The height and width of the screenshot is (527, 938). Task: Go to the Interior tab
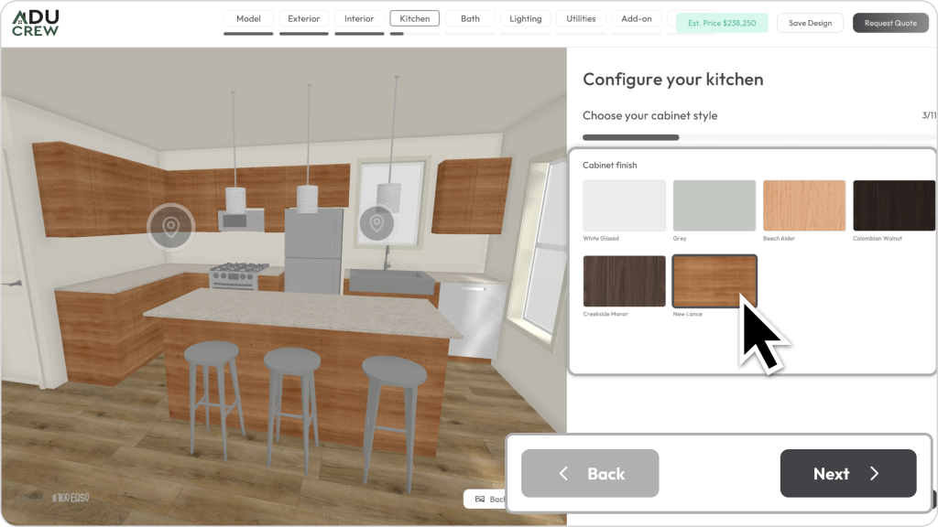[359, 18]
